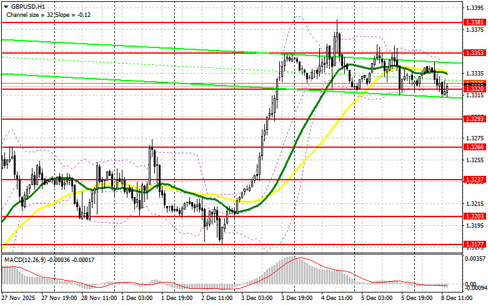Image resolution: width=488 pixels, height=305 pixels.
Task: Click the 1.3353 red level price tag
Action: (475, 53)
